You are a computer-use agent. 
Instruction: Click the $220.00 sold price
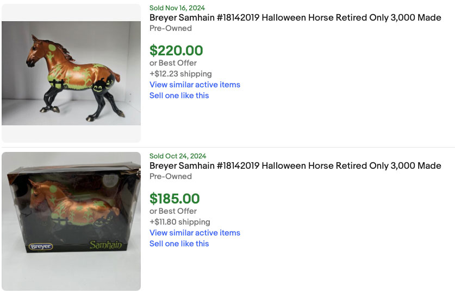[176, 51]
